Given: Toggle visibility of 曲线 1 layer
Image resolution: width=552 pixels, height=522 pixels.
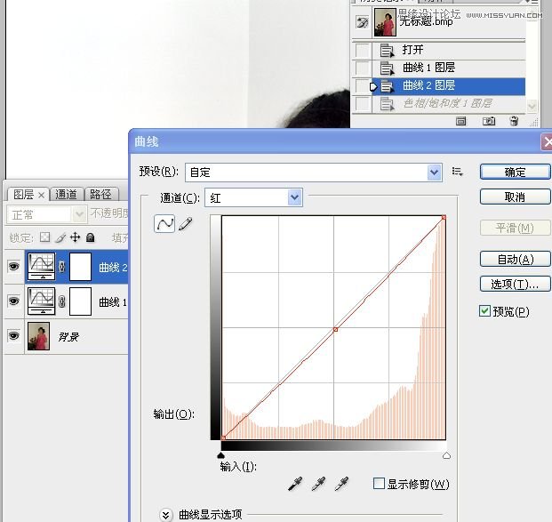Looking at the screenshot, I should (x=13, y=301).
